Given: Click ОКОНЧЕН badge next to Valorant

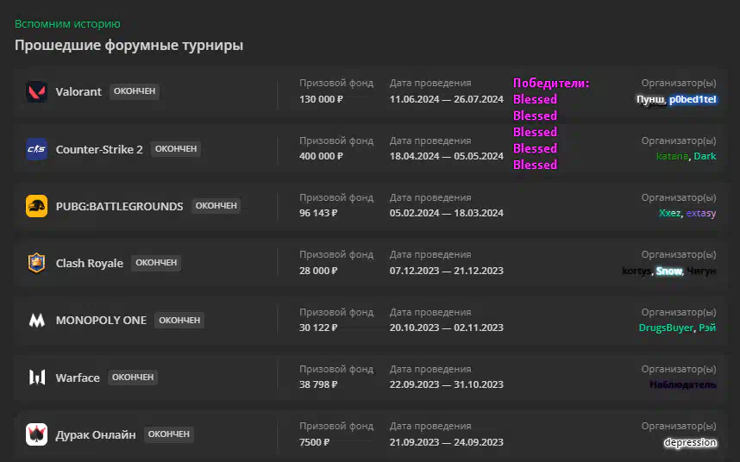Looking at the screenshot, I should coord(135,91).
